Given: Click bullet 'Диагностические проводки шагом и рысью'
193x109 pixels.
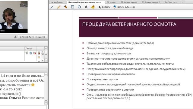Looking at the screenshot, I should (x=128, y=58).
